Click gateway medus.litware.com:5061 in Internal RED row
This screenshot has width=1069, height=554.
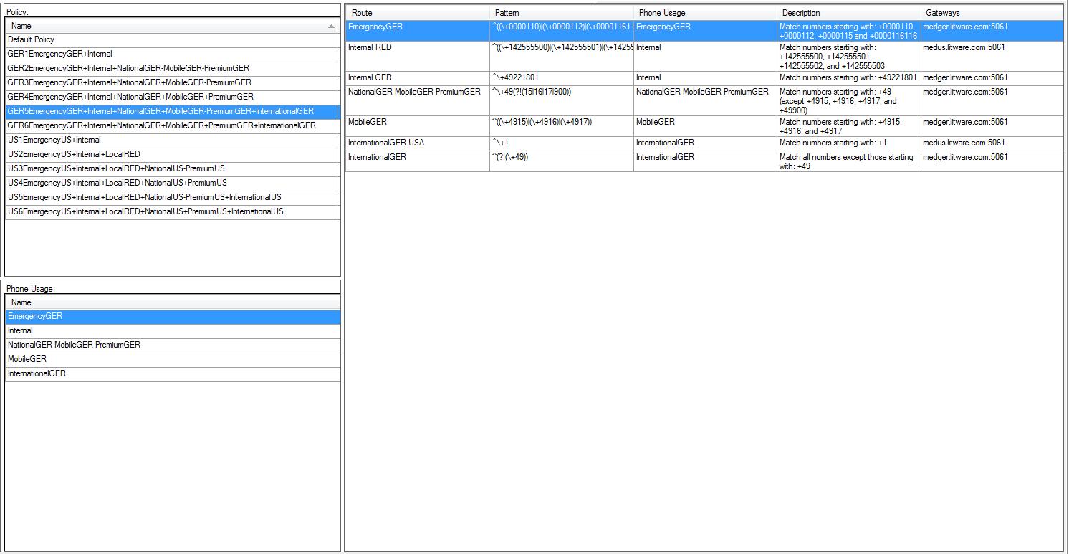tap(992, 57)
